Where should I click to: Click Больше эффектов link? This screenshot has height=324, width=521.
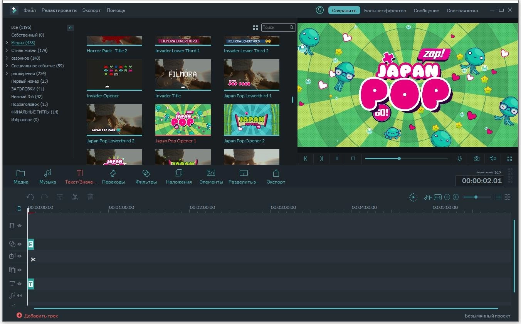tap(385, 11)
